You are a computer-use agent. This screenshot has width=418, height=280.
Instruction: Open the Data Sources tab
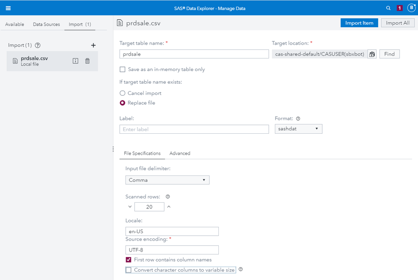[x=46, y=24]
